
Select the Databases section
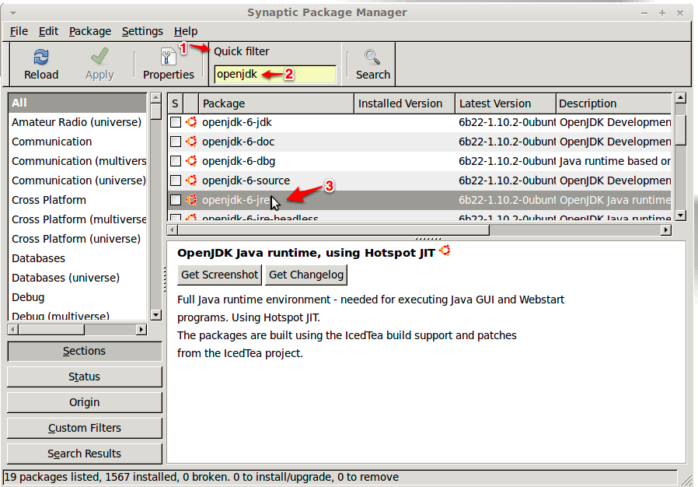tap(77, 258)
